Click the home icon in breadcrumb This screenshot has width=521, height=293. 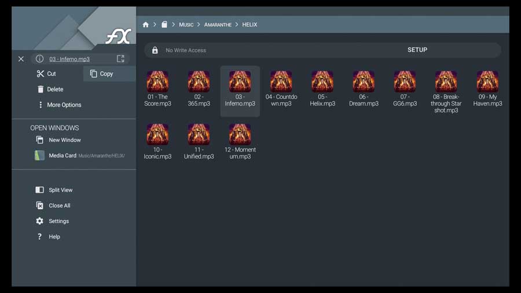pos(145,24)
